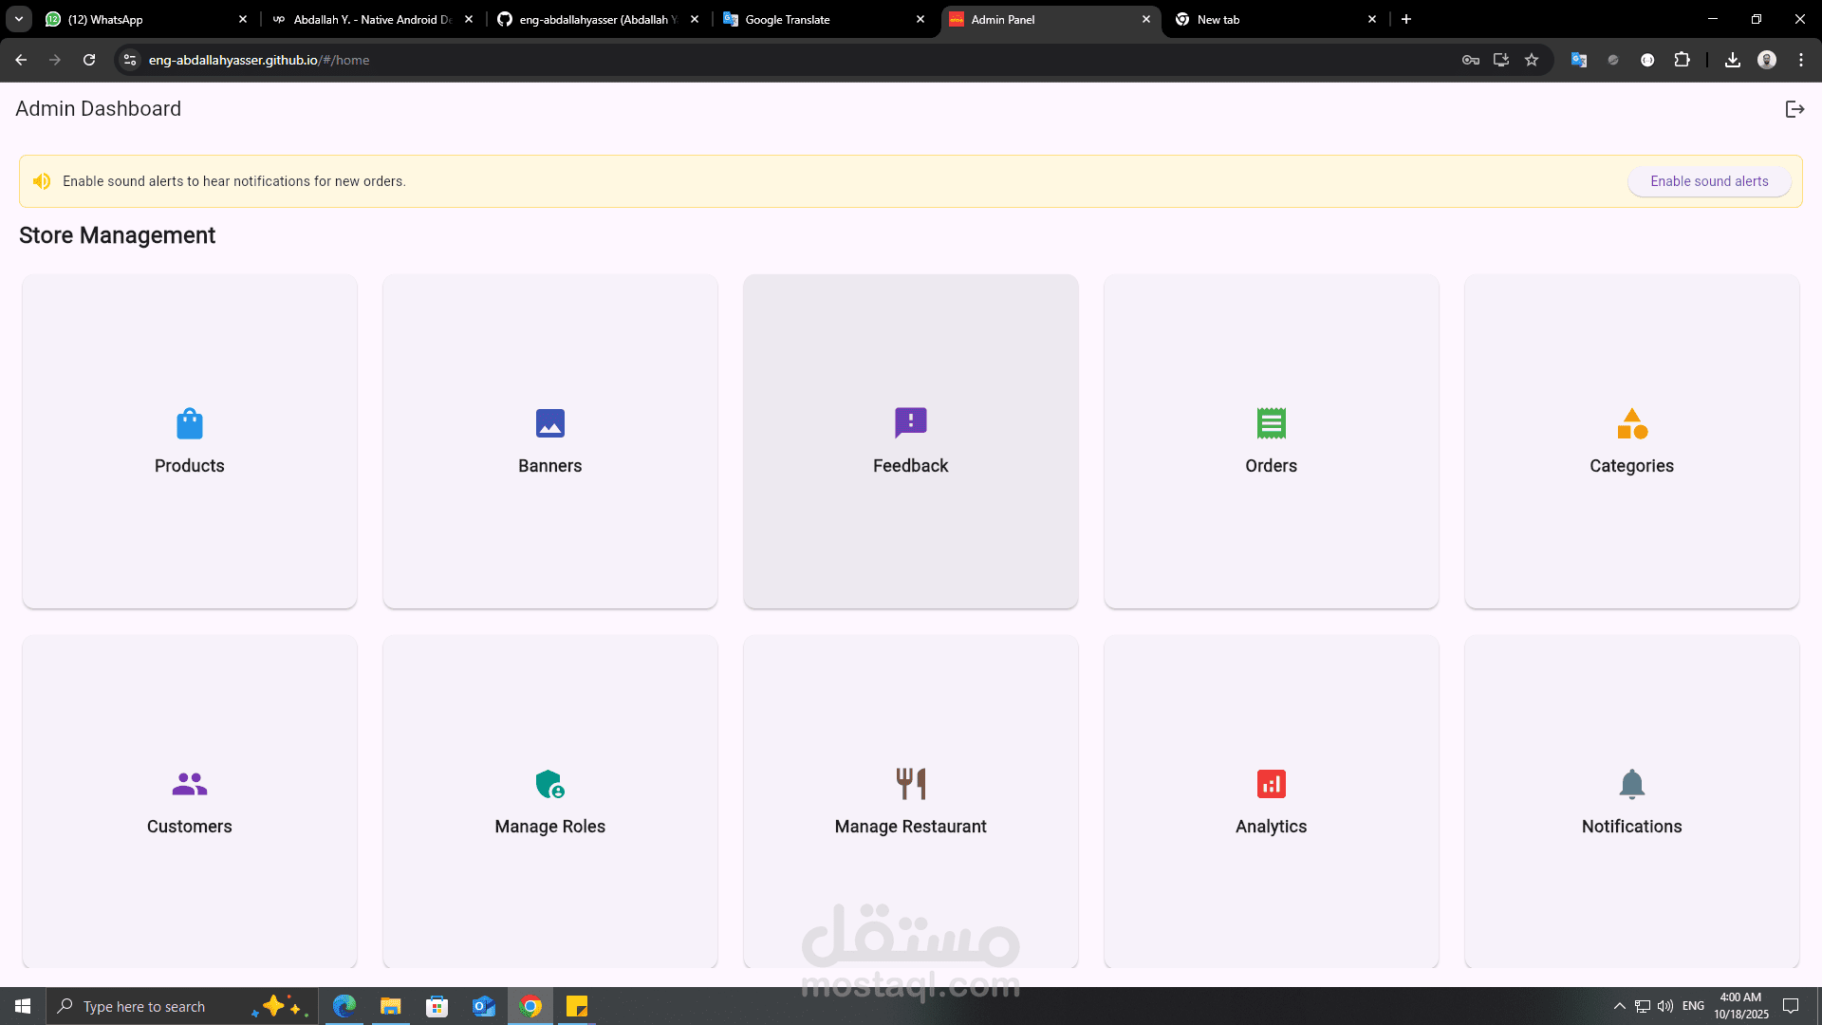Open the Banners image icon
The height and width of the screenshot is (1025, 1822).
[x=550, y=423]
